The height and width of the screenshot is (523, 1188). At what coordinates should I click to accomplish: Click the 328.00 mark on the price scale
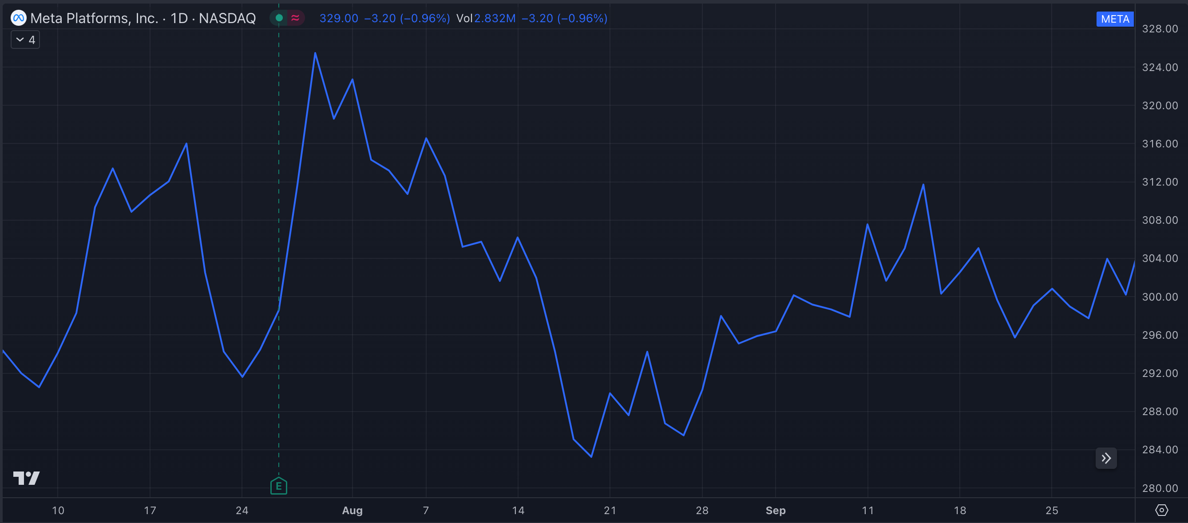(1161, 28)
